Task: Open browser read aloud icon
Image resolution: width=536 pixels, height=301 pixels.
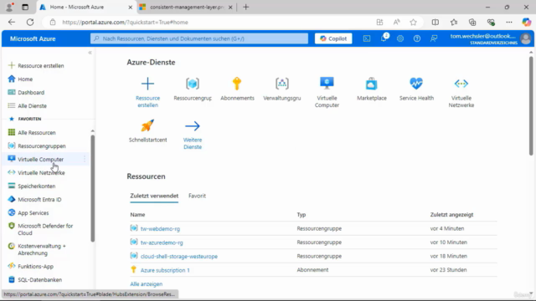Action: (x=396, y=23)
